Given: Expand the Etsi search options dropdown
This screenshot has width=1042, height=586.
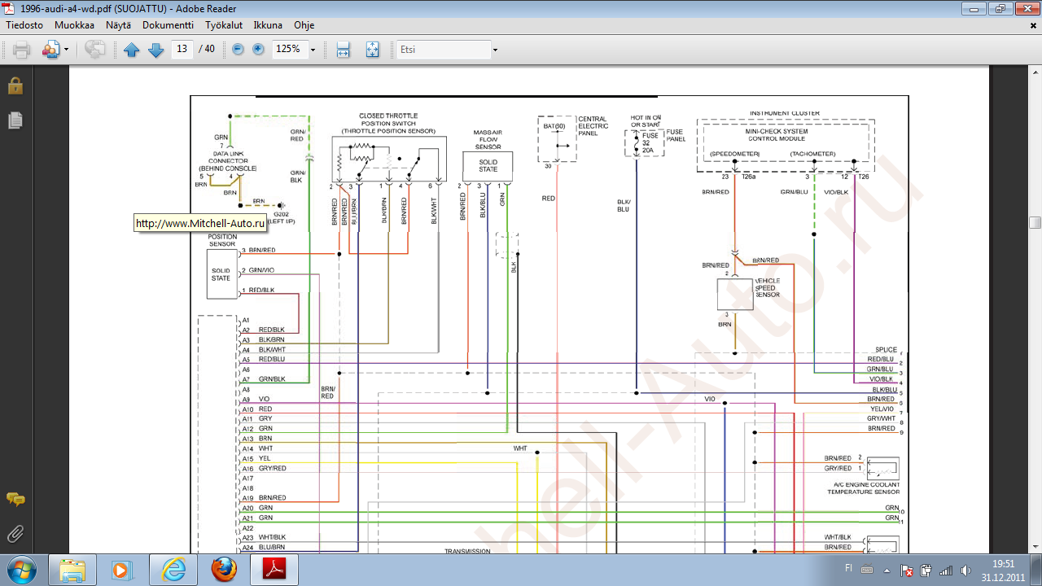Looking at the screenshot, I should [495, 50].
